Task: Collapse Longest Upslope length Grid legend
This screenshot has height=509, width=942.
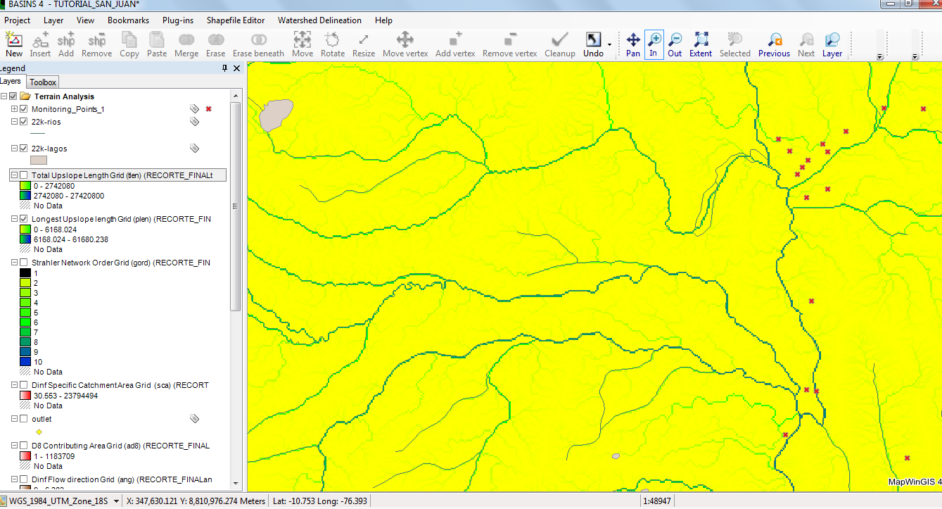Action: [15, 219]
